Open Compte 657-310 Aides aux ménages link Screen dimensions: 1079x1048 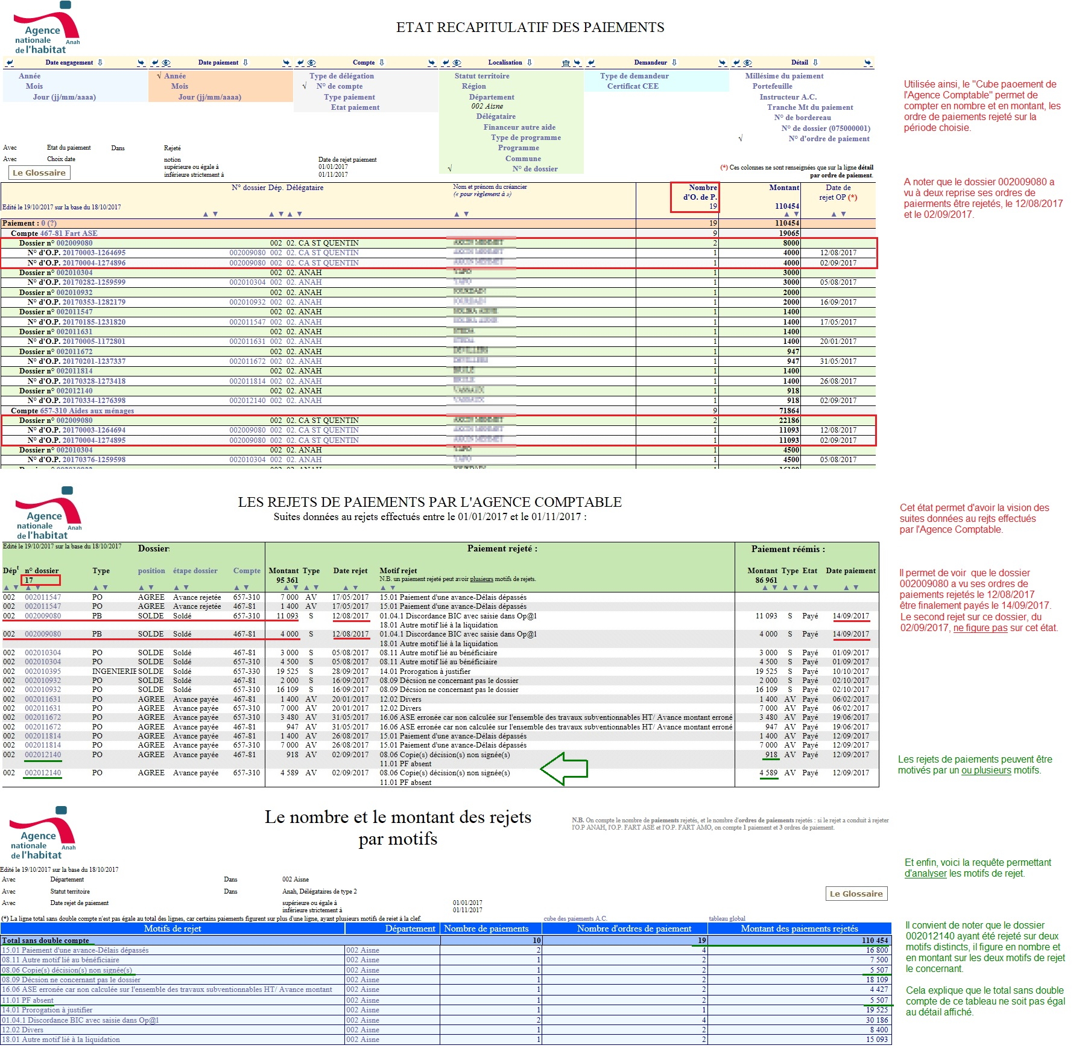tap(87, 411)
